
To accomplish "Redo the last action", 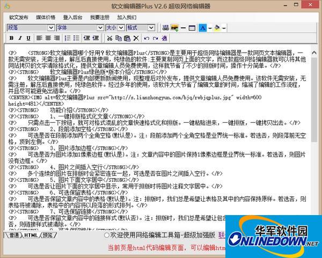I will click(x=156, y=39).
